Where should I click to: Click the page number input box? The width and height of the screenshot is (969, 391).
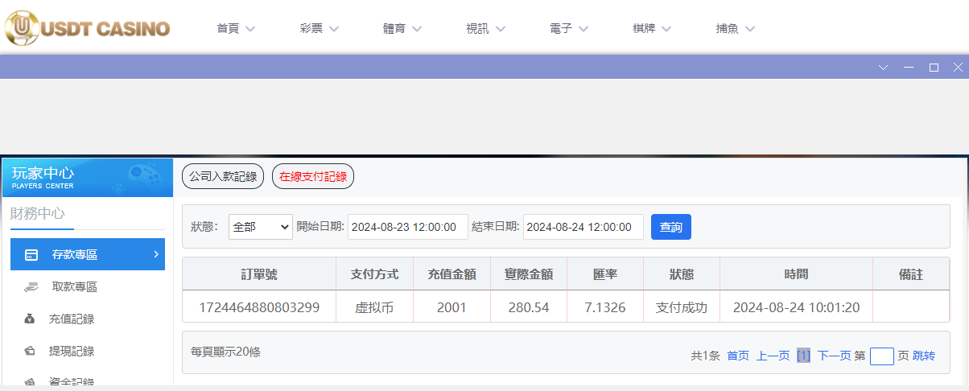pyautogui.click(x=882, y=356)
